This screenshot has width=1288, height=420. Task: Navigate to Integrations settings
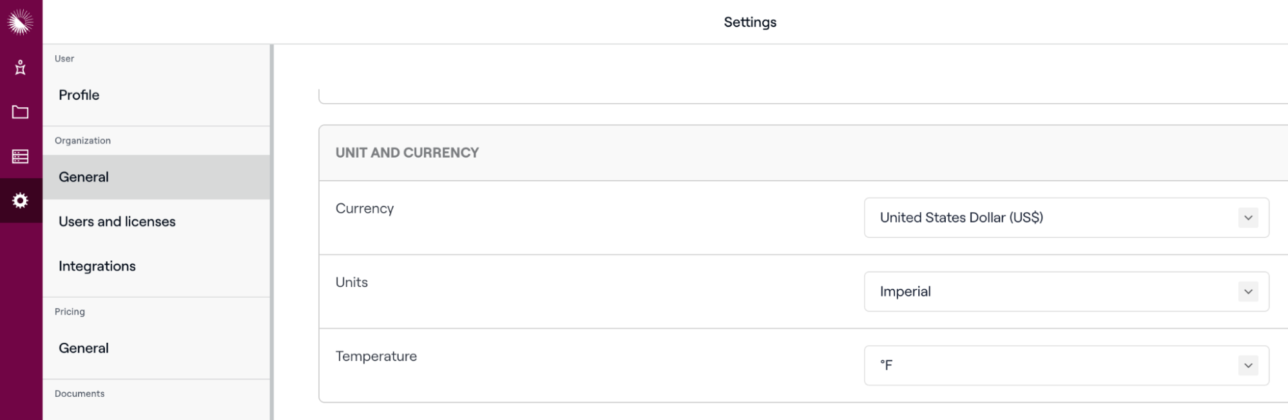pos(97,266)
